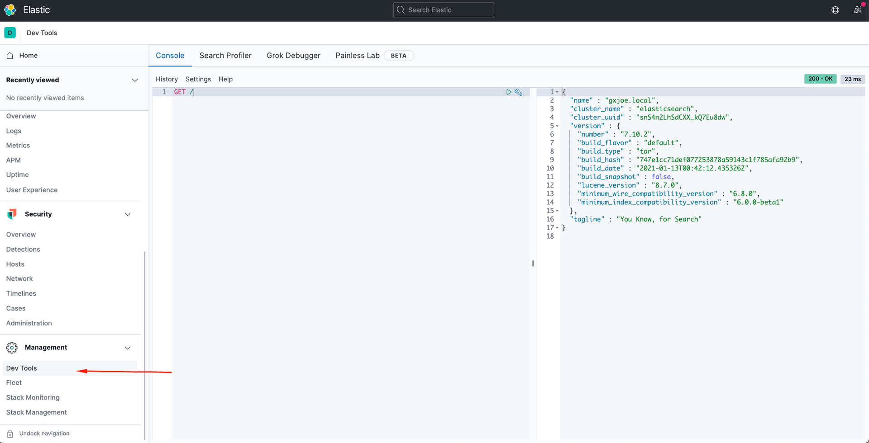This screenshot has width=869, height=443.
Task: Open the Grok Debugger tab
Action: 293,56
